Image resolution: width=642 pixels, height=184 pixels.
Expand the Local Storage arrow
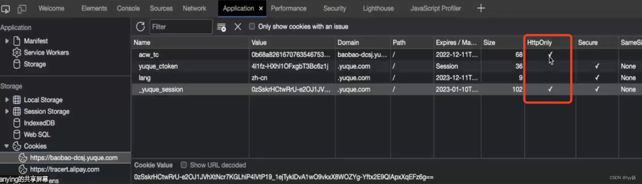pos(7,100)
